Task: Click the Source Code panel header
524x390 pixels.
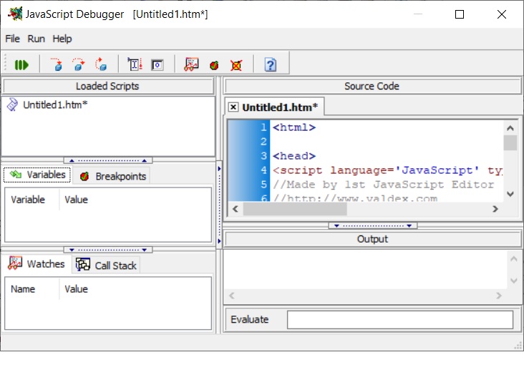Action: pyautogui.click(x=373, y=86)
